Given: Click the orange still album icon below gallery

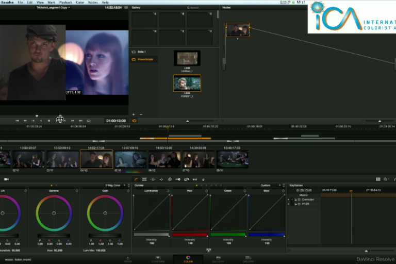Looking at the screenshot, I should [x=135, y=121].
